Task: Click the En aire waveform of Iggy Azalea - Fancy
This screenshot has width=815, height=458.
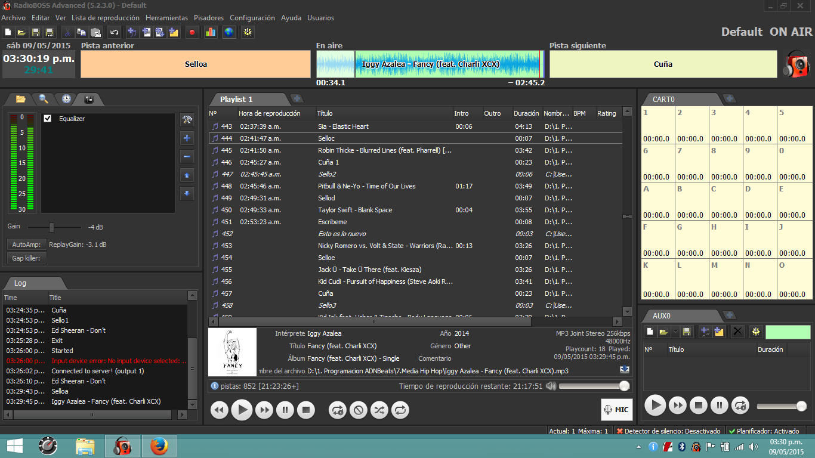Action: 430,64
